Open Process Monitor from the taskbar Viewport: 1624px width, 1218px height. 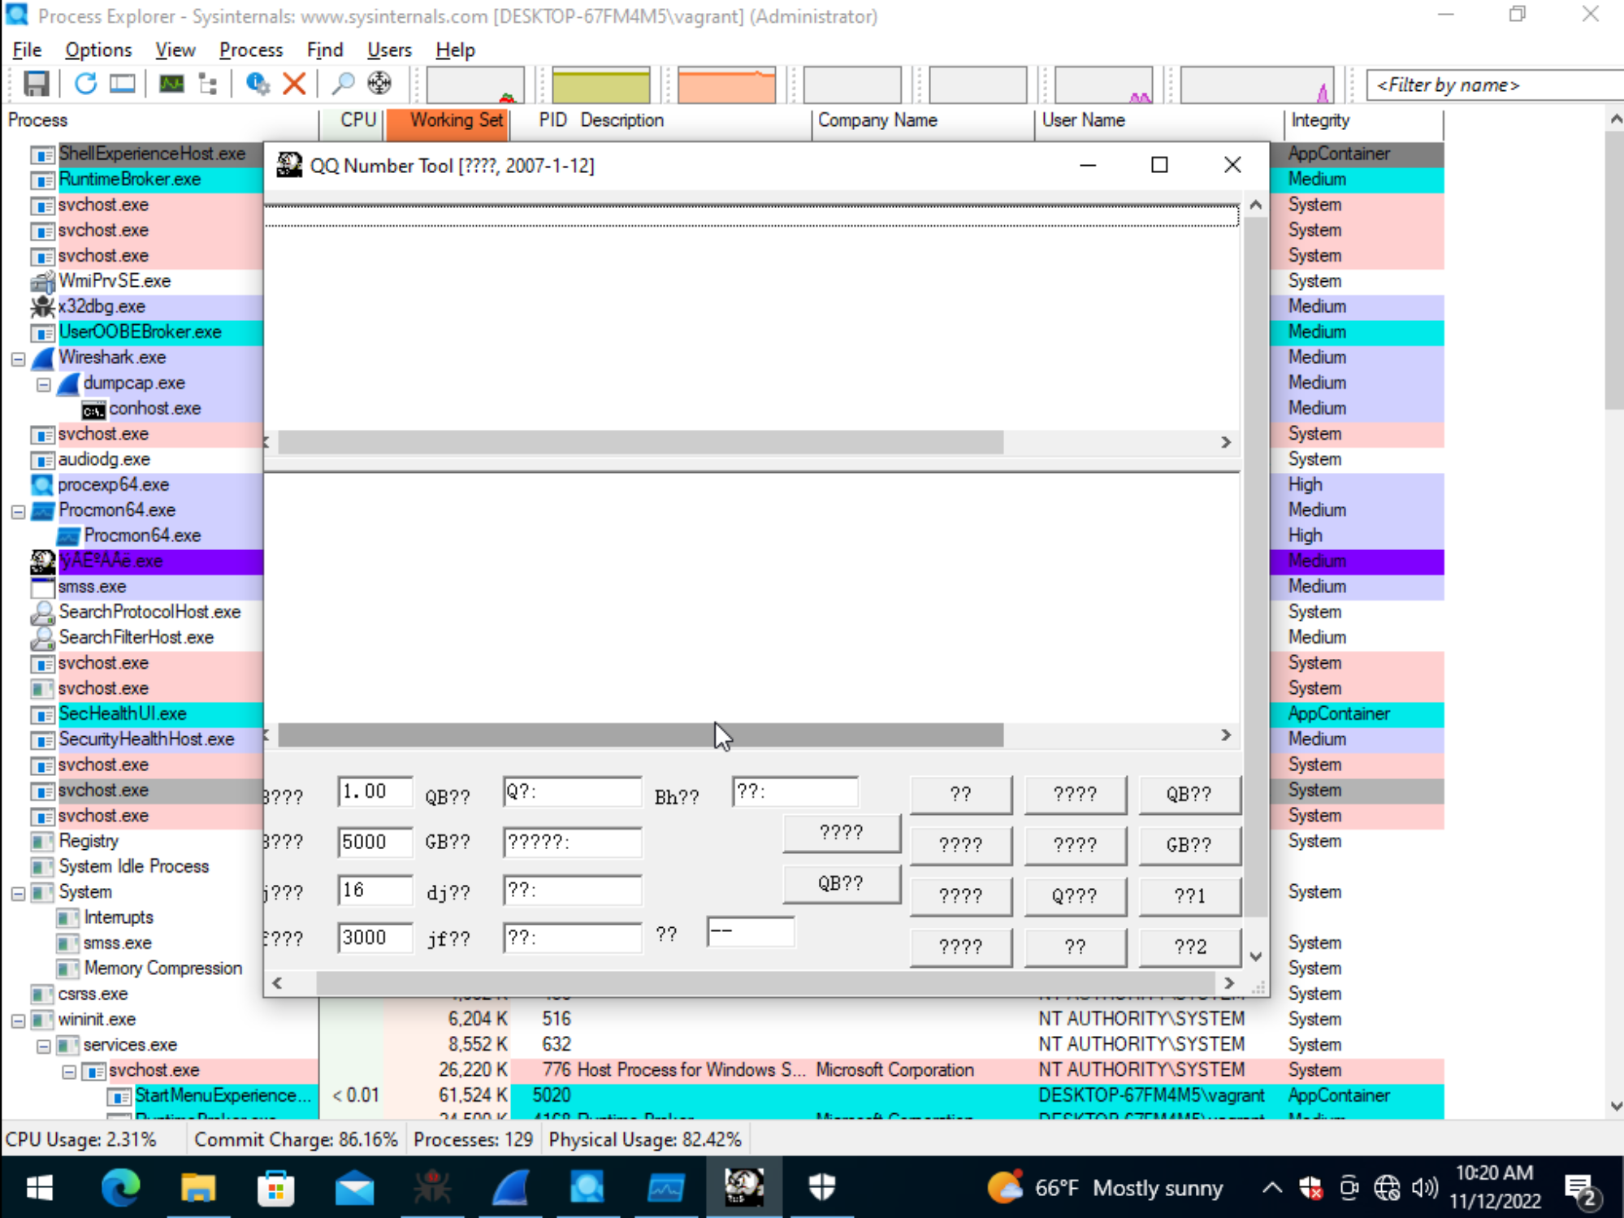tap(665, 1187)
